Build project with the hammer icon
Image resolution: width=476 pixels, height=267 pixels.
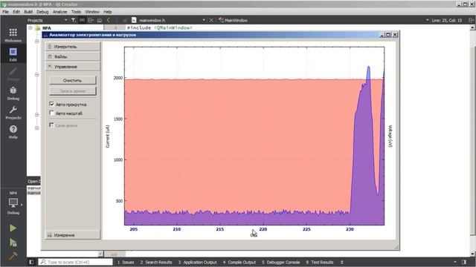tap(13, 256)
